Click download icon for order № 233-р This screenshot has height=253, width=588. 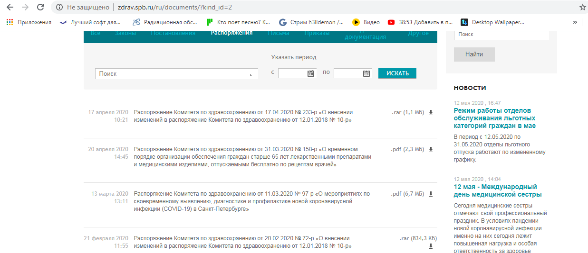[431, 113]
